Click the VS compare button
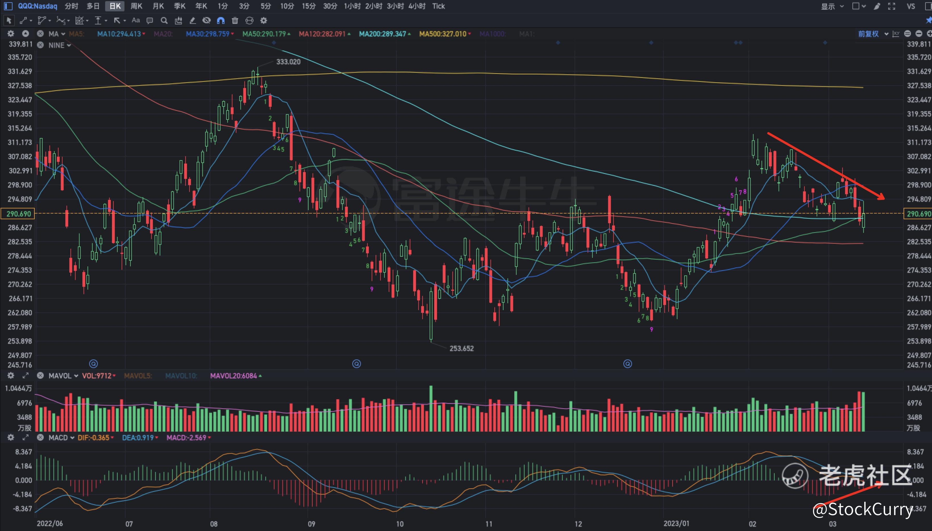 tap(911, 6)
